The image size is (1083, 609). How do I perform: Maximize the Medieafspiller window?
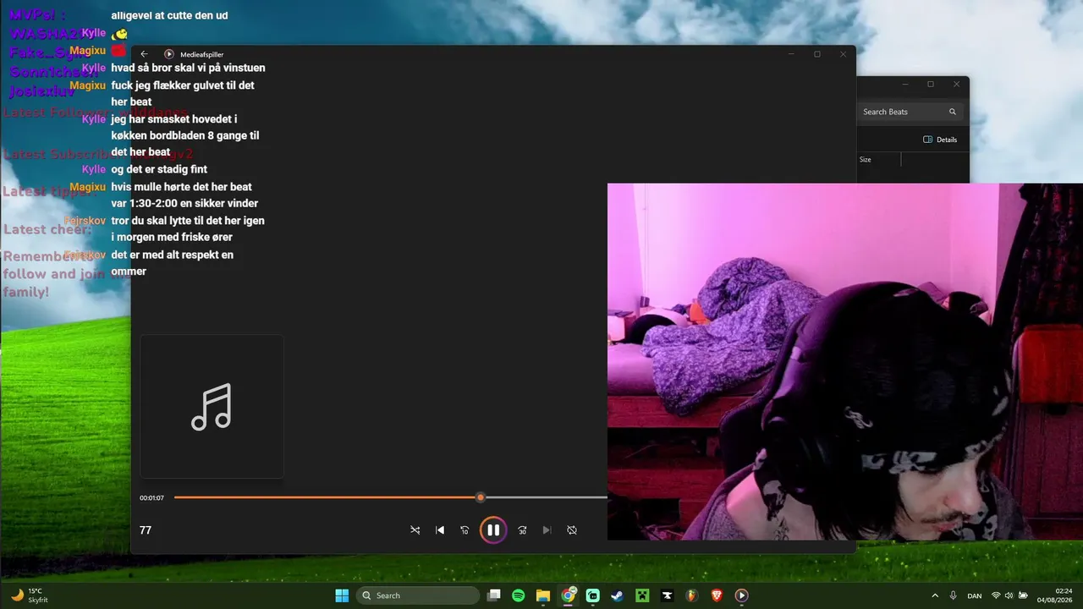point(817,54)
